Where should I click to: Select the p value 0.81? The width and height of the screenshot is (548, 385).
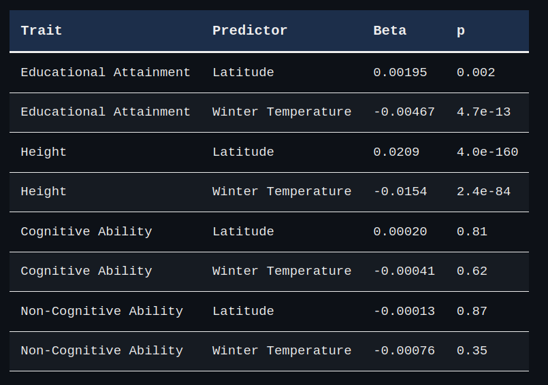[472, 232]
